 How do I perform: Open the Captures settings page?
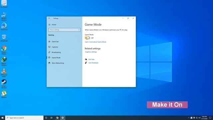[x=55, y=47]
